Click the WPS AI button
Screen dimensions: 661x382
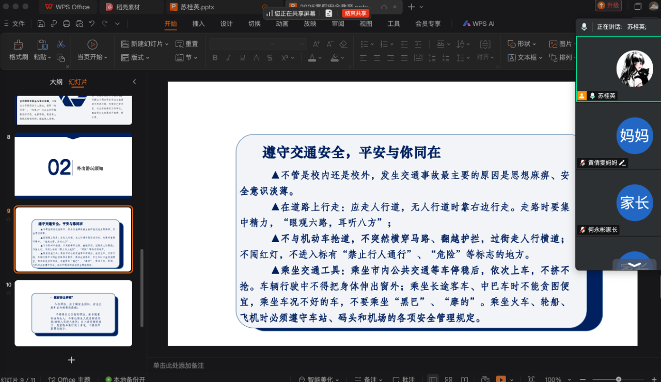pos(479,24)
